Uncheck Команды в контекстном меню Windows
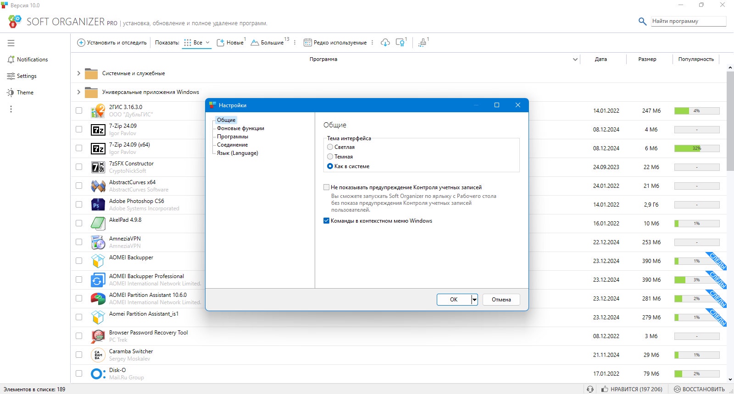The height and width of the screenshot is (394, 734). pos(326,221)
